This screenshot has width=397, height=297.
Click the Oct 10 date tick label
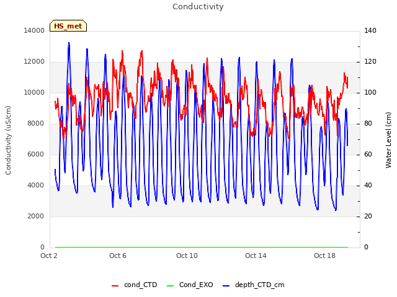point(187,256)
